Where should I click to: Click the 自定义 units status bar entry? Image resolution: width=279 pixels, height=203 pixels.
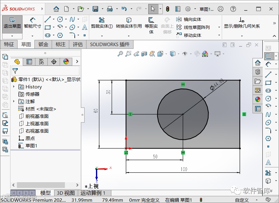[x=242, y=200]
